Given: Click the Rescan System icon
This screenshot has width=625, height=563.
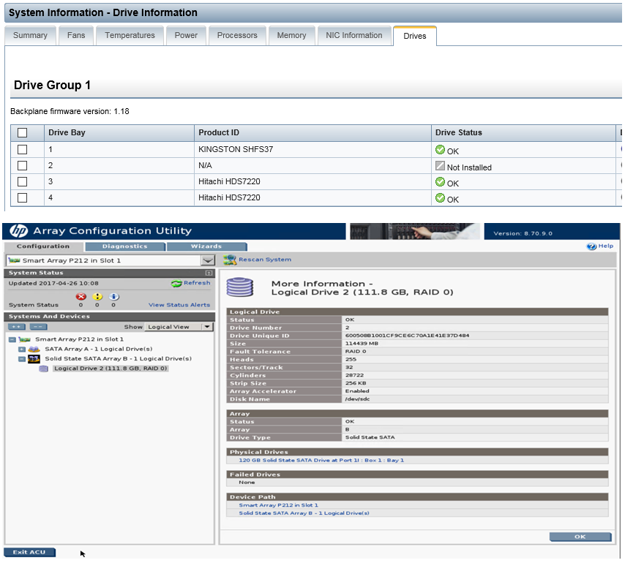Looking at the screenshot, I should click(x=230, y=260).
